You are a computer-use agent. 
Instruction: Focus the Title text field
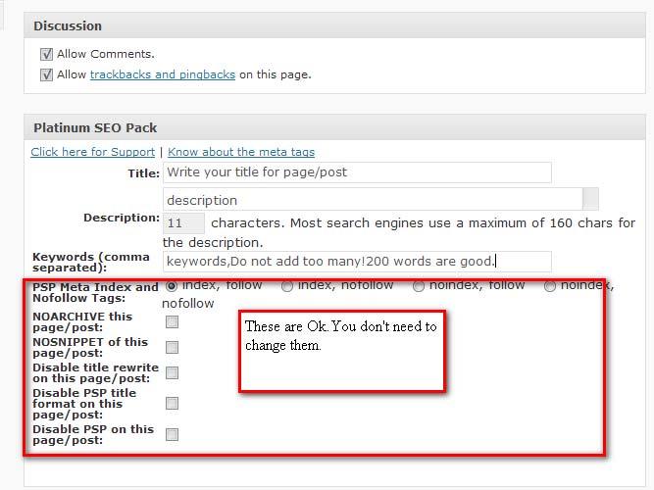point(357,172)
